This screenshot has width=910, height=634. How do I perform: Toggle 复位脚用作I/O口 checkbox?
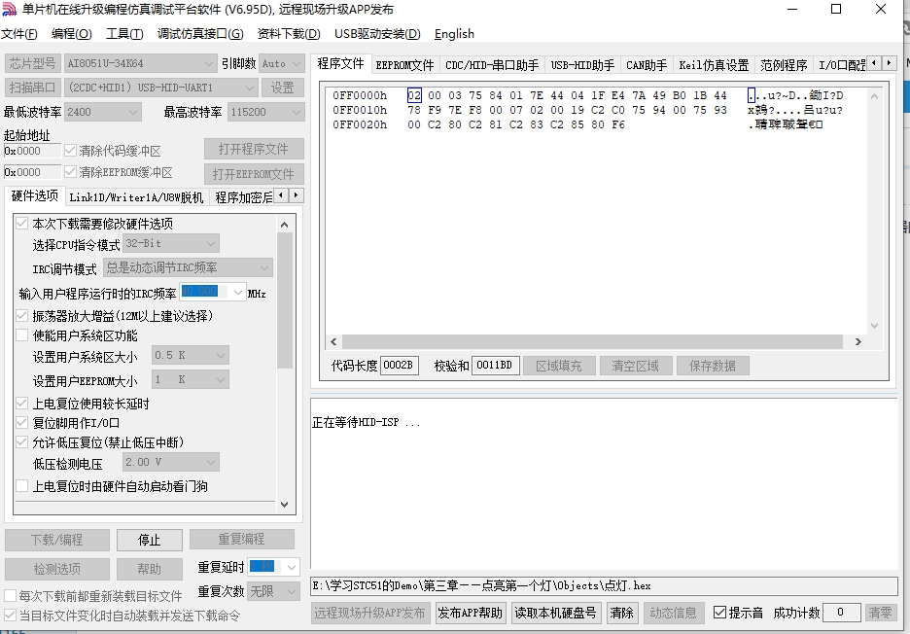coord(22,423)
